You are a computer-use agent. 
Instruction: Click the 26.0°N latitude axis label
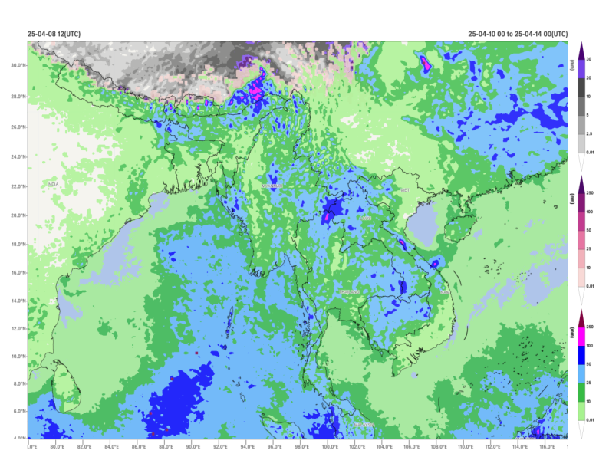(x=18, y=127)
